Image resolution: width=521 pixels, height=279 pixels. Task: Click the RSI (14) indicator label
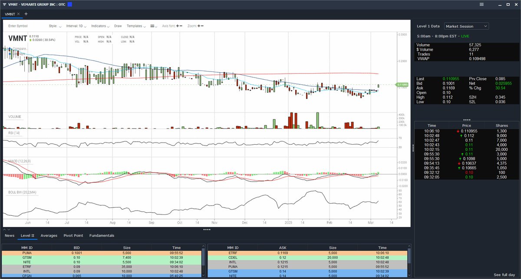14,133
